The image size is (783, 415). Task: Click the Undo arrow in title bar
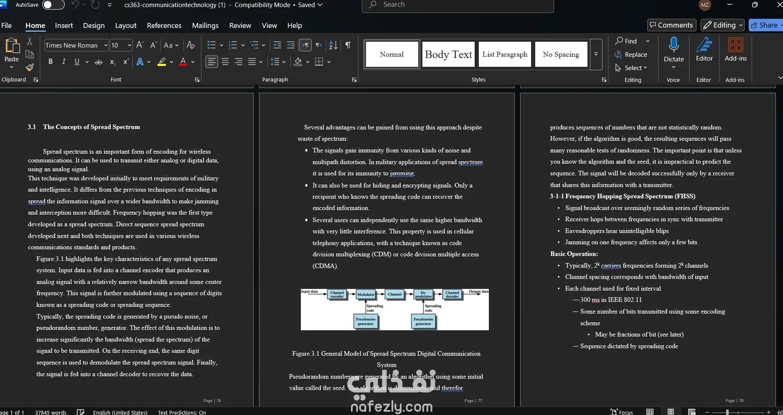point(75,5)
